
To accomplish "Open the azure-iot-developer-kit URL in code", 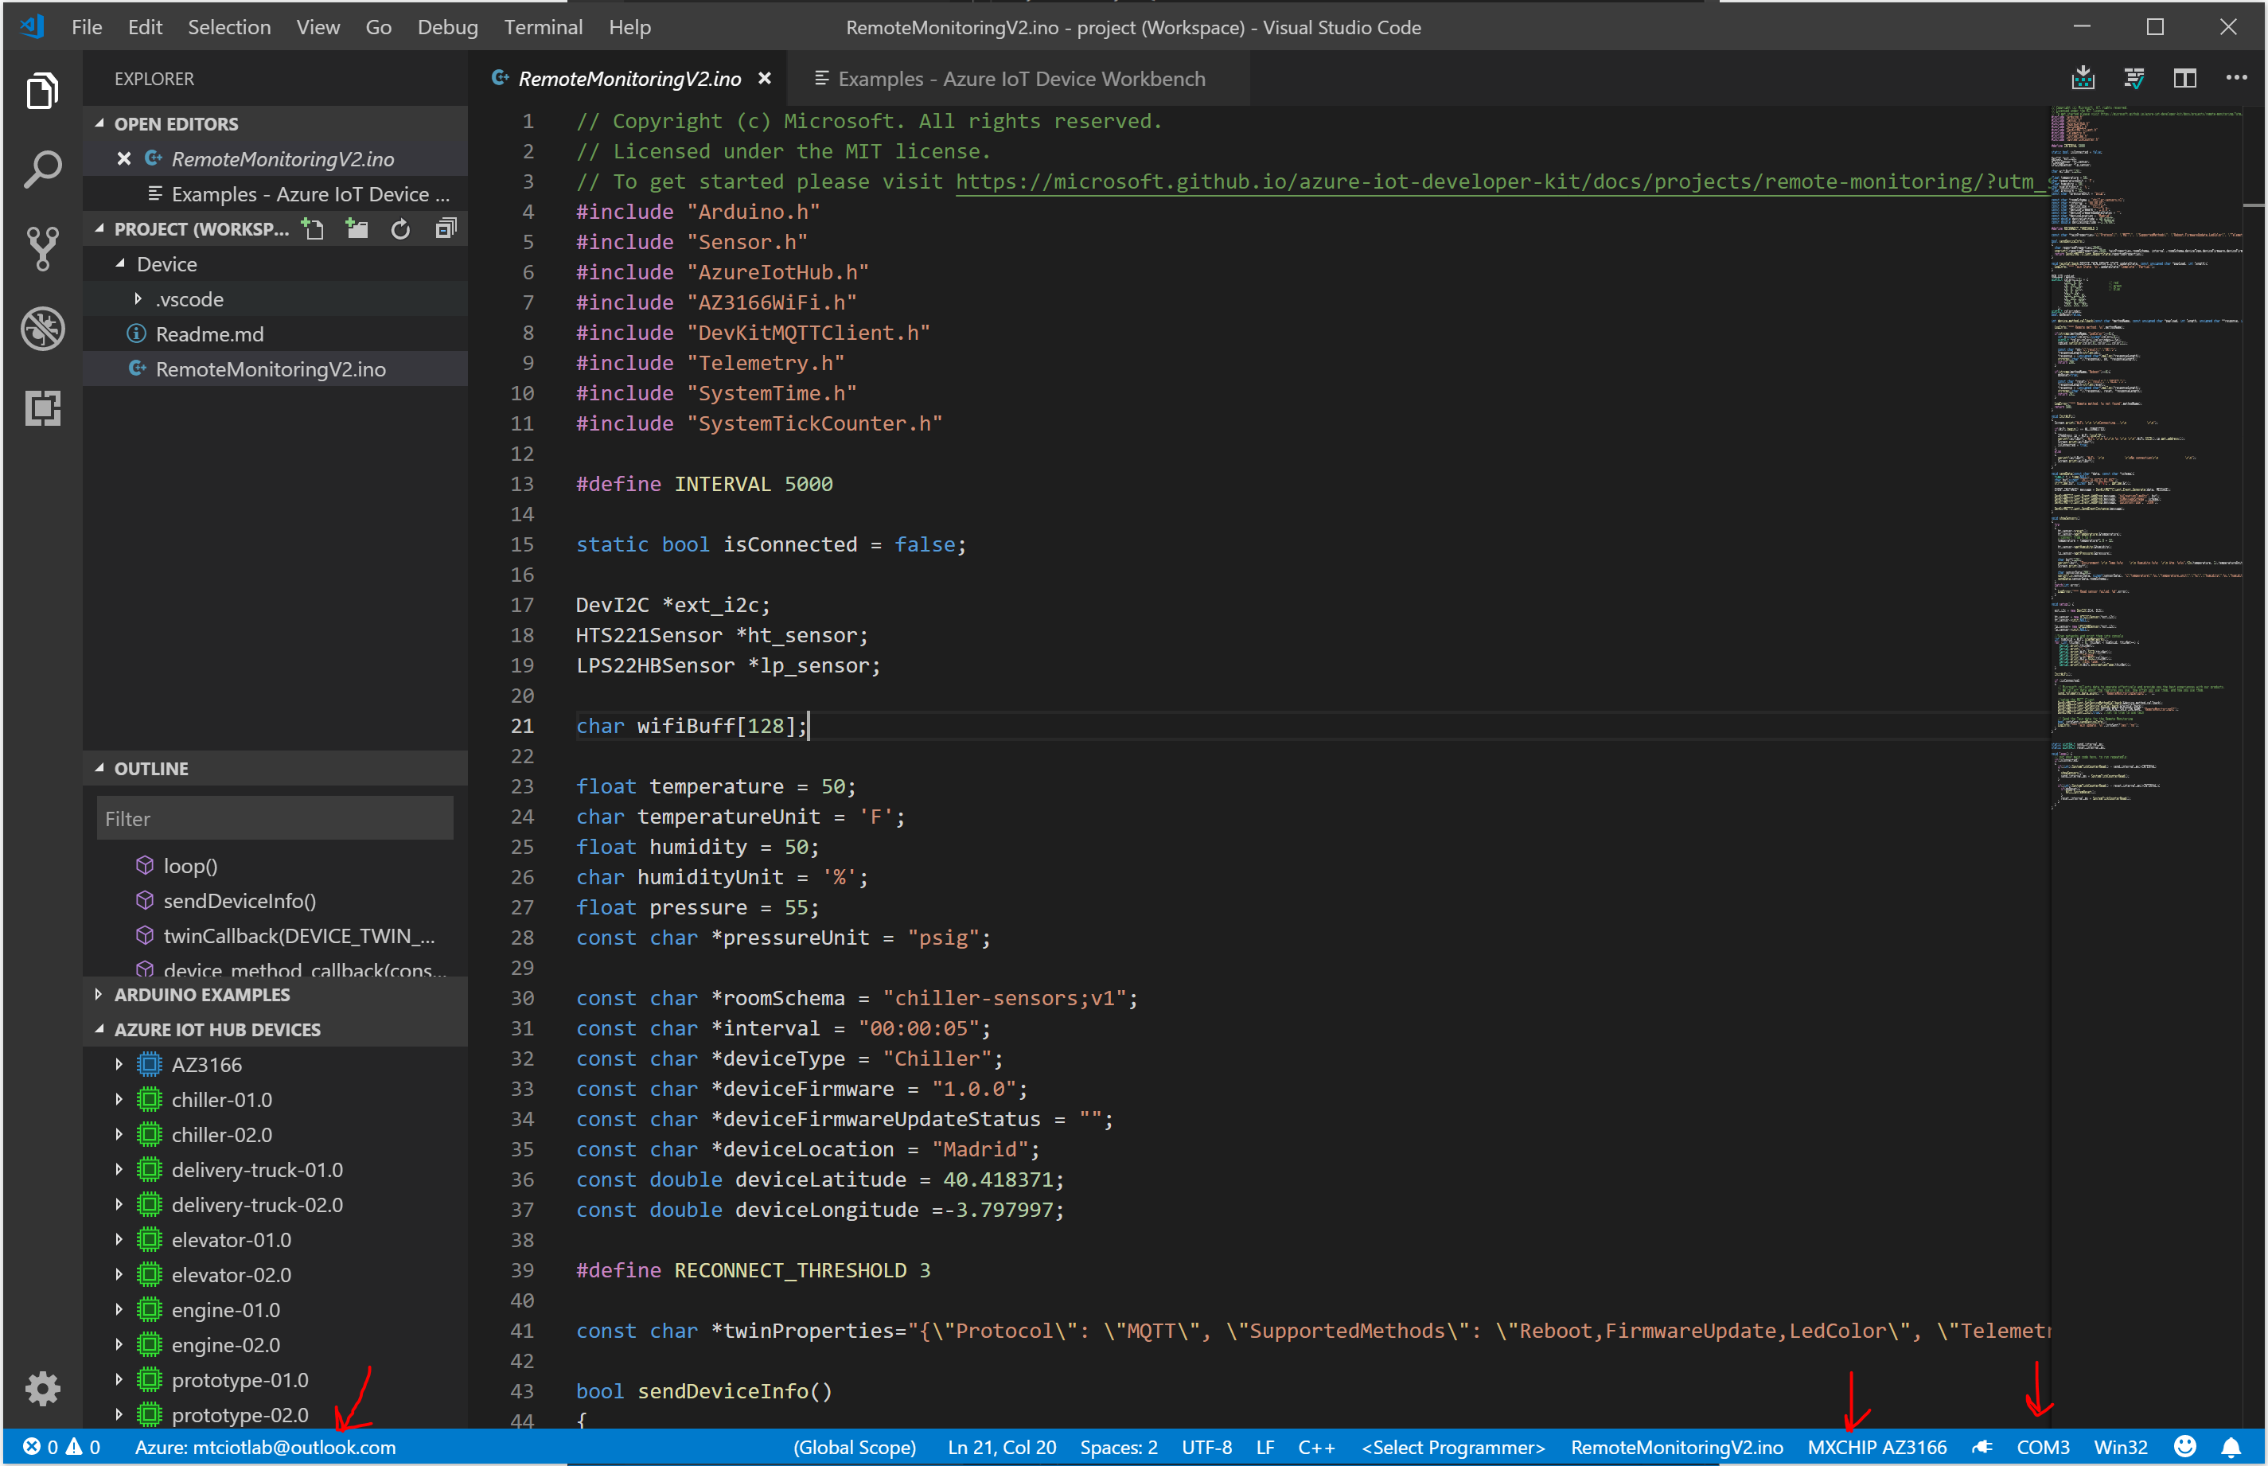I will click(x=1501, y=181).
